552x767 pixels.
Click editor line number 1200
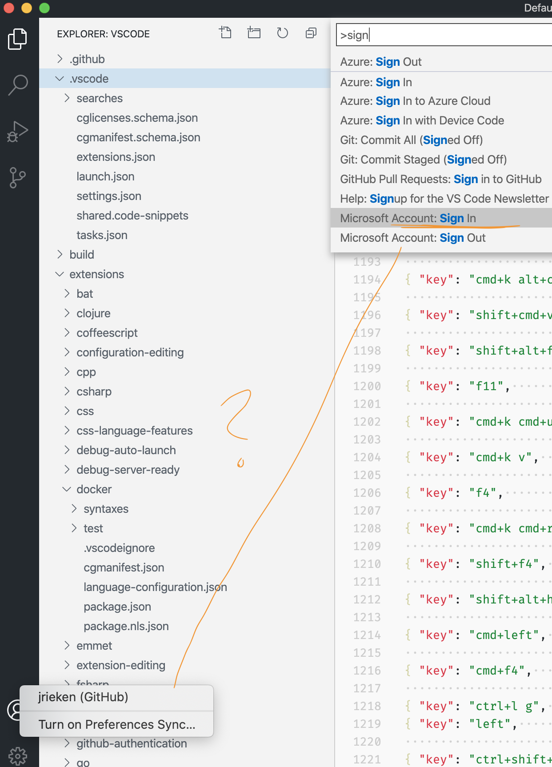coord(367,386)
